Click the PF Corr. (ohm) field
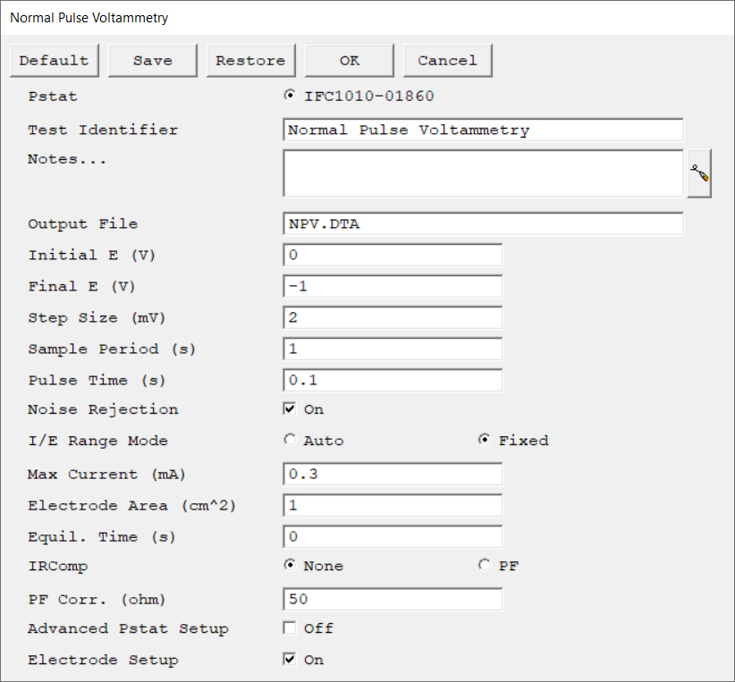The image size is (735, 682). pos(393,600)
